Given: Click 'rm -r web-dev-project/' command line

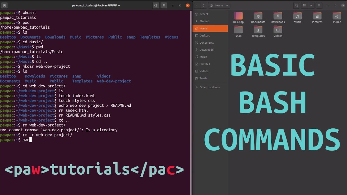Looking at the screenshot, I should coord(36,135).
